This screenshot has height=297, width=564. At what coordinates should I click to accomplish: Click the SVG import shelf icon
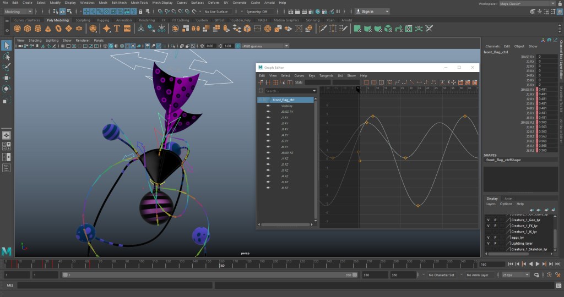point(127,29)
